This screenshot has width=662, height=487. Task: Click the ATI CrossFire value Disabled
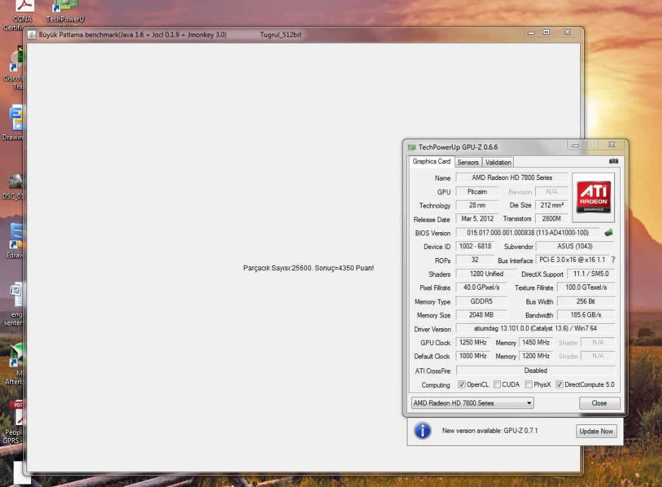click(536, 370)
